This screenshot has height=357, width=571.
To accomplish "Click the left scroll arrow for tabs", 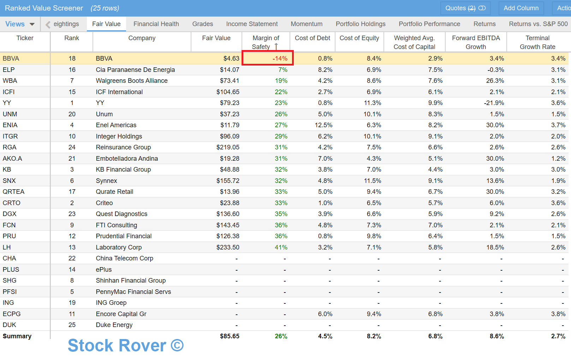I will [48, 24].
